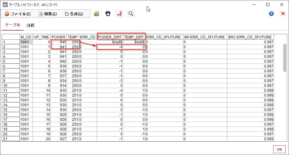This screenshot has width=289, height=155.
Task: Click the field/value label display icon
Action: coord(119,14)
